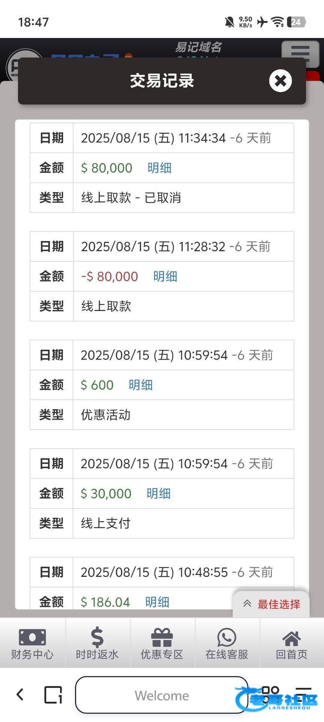Tap the browser back arrow
Image resolution: width=324 pixels, height=722 pixels.
(20, 695)
